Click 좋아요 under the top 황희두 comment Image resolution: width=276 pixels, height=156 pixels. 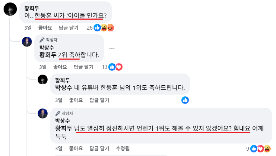point(45,28)
